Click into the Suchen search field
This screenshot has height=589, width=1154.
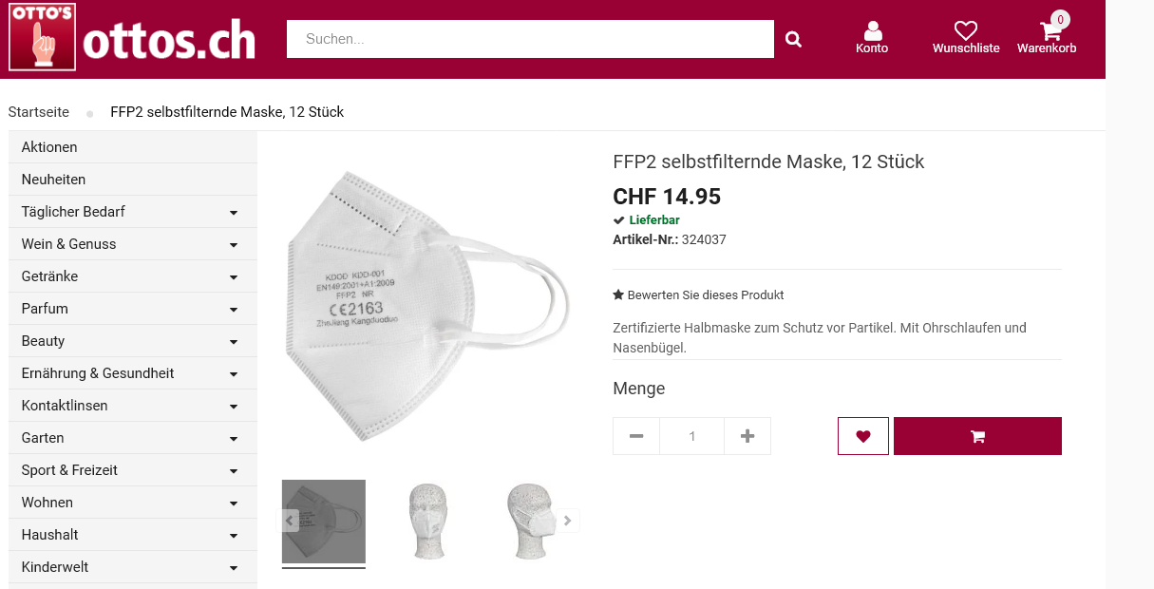point(530,39)
